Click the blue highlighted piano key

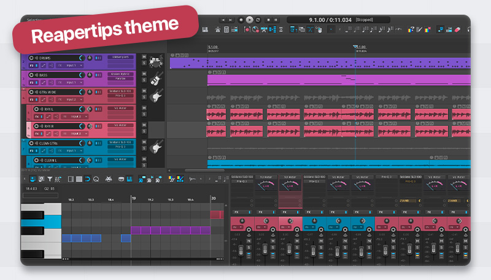[x=41, y=221]
